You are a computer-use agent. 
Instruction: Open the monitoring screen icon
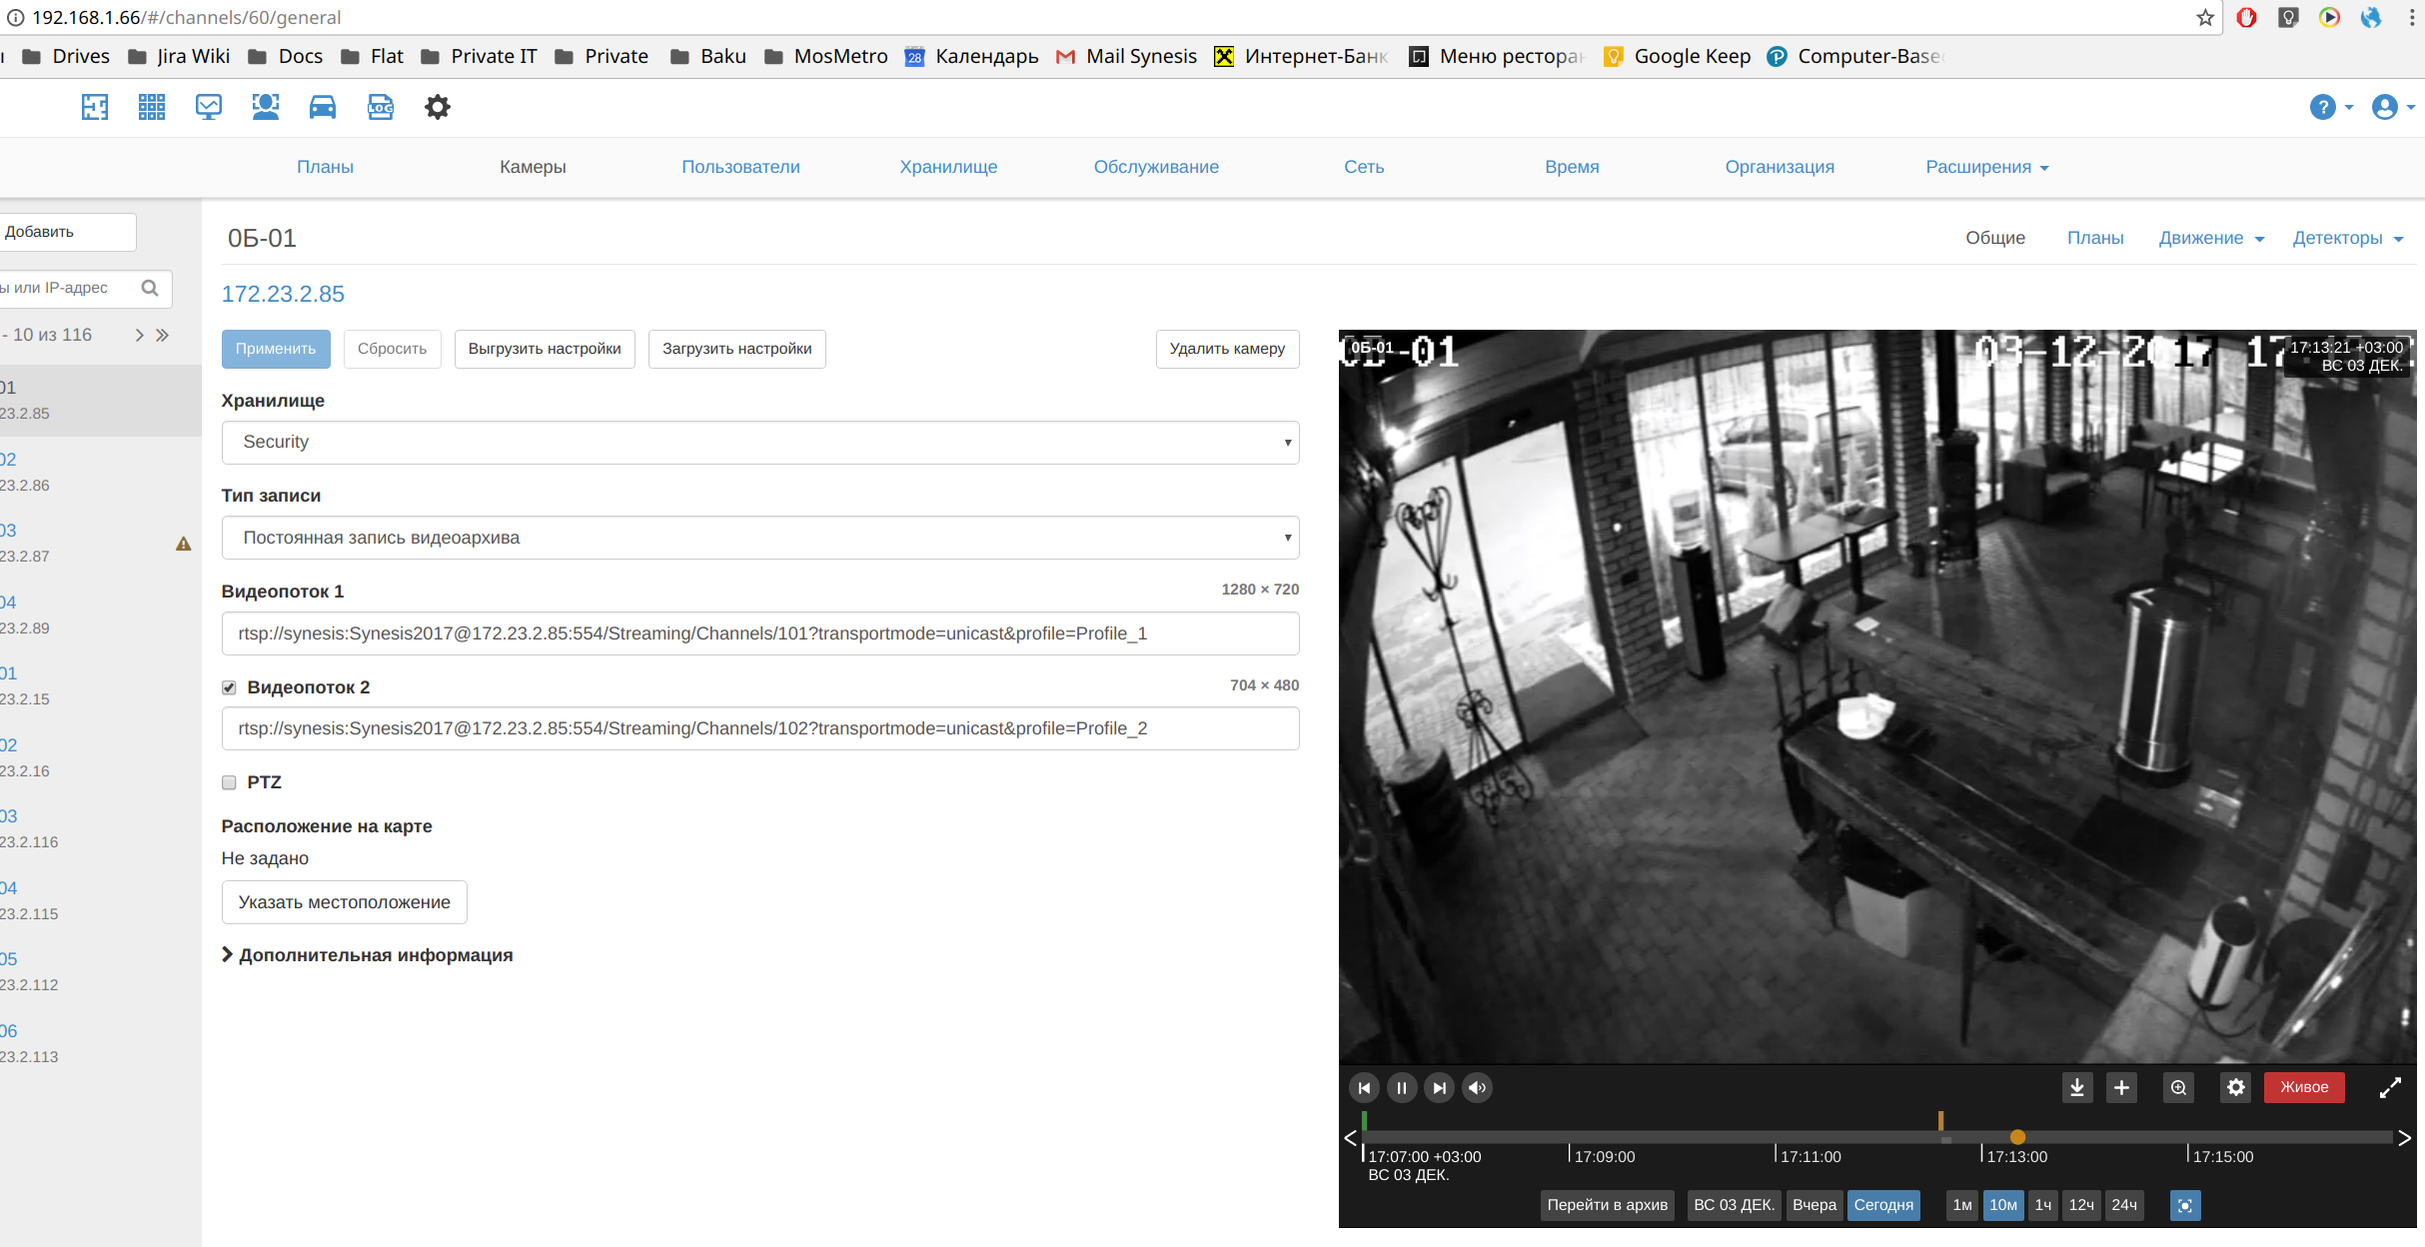point(209,107)
